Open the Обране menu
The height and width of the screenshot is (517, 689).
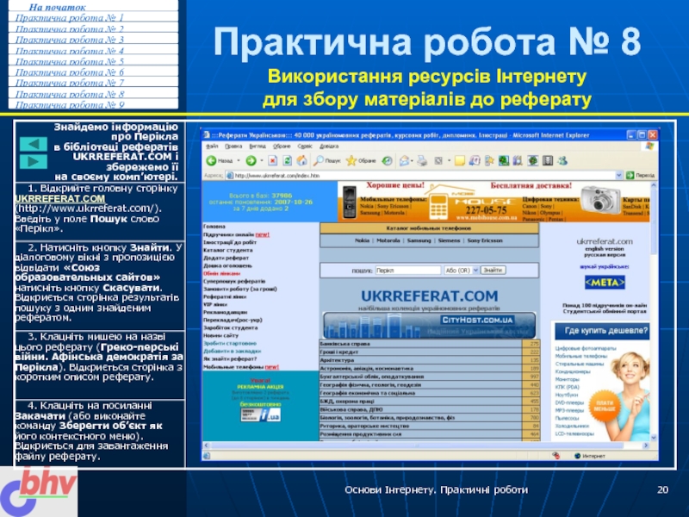[x=282, y=146]
